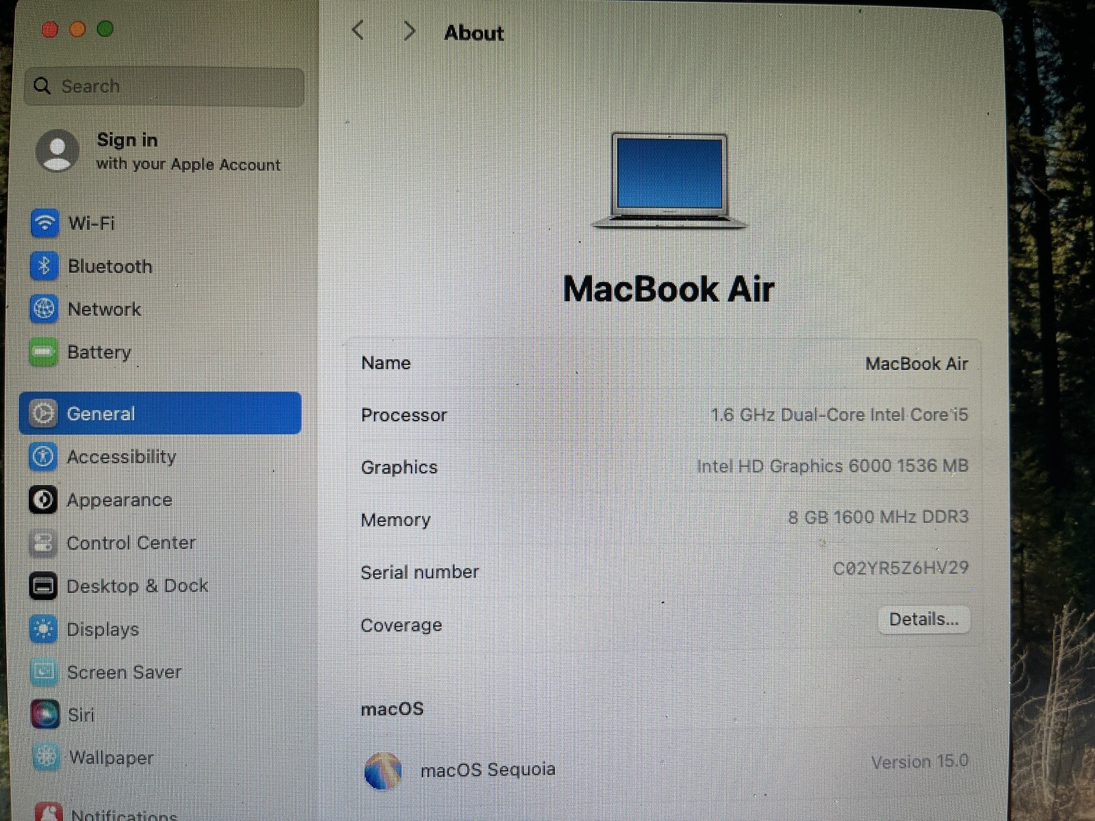This screenshot has height=821, width=1095.
Task: Click the Memory row label
Action: click(x=396, y=520)
